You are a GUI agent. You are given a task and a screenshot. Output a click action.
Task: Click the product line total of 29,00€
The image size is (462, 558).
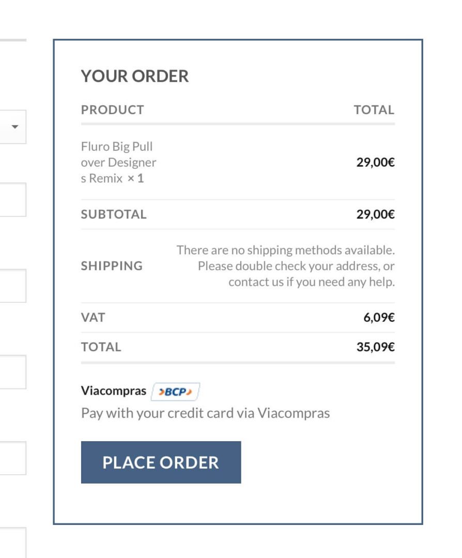[375, 163]
